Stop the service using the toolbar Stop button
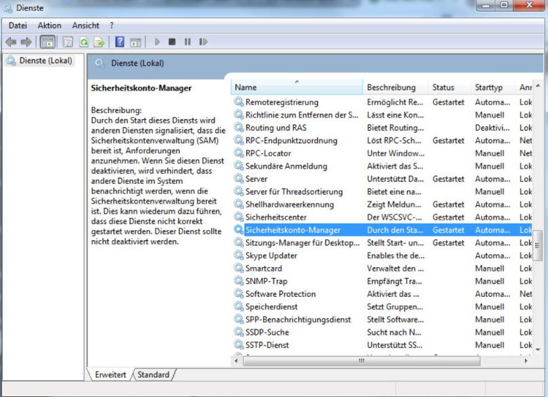The height and width of the screenshot is (397, 548). pos(172,42)
